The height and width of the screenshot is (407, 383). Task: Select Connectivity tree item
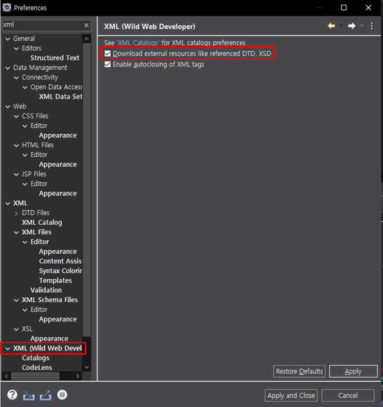click(40, 77)
